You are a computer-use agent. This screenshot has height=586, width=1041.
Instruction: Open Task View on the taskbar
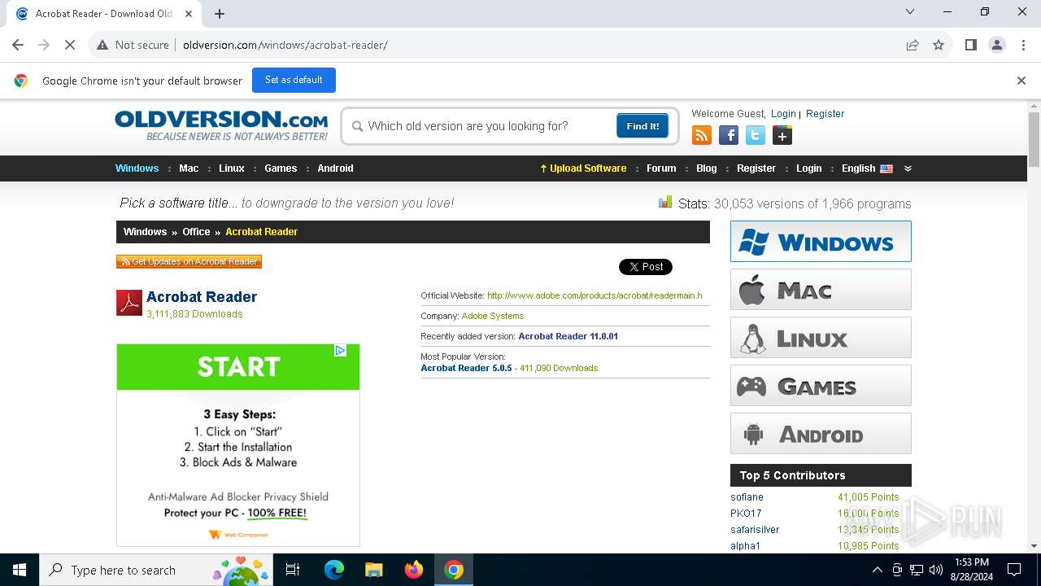pos(293,570)
